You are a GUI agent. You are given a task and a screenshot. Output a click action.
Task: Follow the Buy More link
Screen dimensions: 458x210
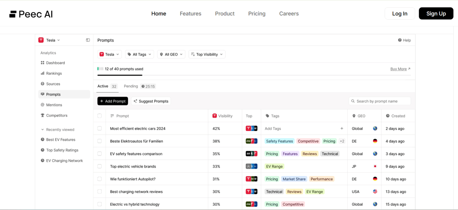tap(398, 69)
